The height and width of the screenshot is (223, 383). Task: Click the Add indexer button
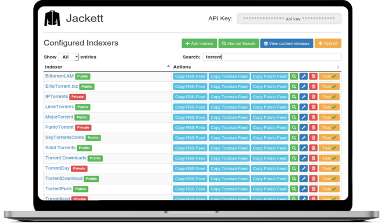[x=199, y=43]
